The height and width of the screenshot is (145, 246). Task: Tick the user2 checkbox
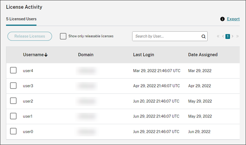tap(13, 101)
